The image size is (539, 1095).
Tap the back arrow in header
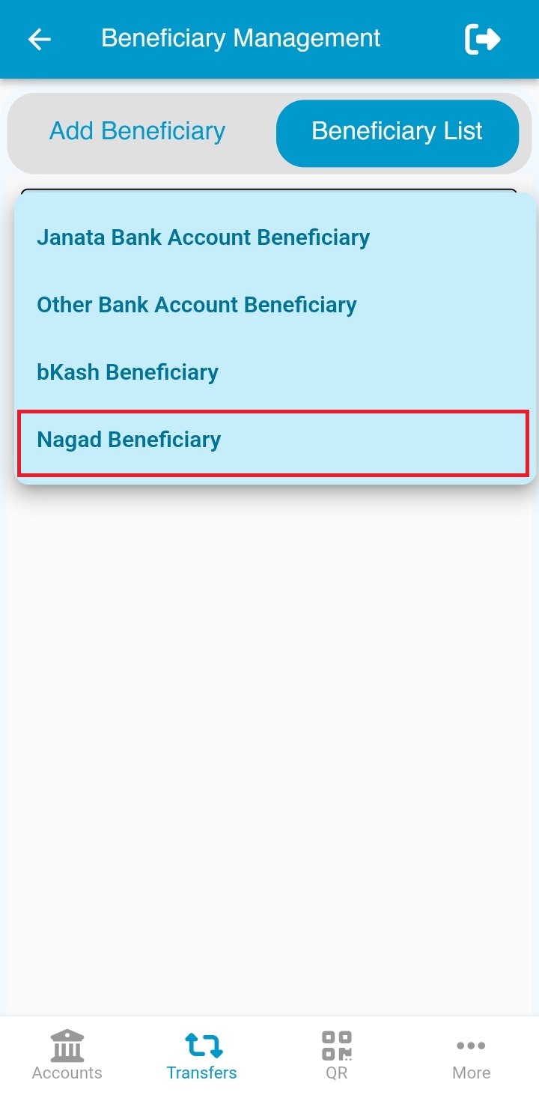pyautogui.click(x=39, y=39)
